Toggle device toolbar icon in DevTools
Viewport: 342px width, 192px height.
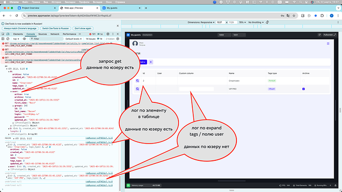(8, 34)
